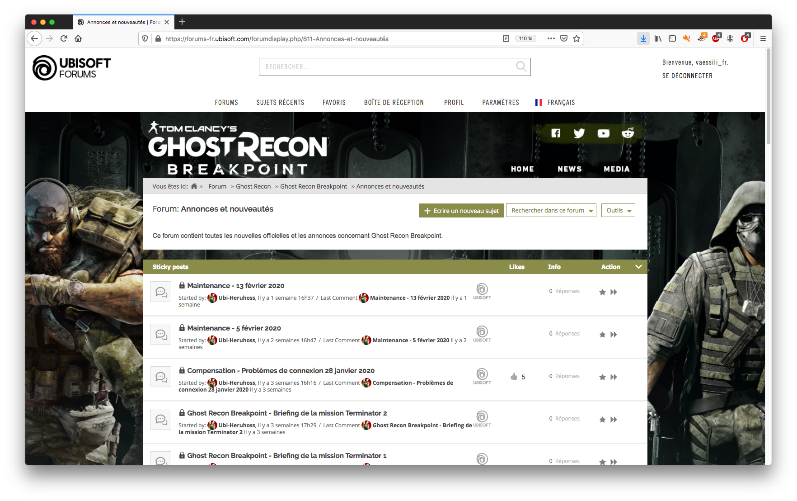Screen dimensions: 797x501
Task: Open Ghost Recon Twitter icon
Action: click(x=579, y=133)
